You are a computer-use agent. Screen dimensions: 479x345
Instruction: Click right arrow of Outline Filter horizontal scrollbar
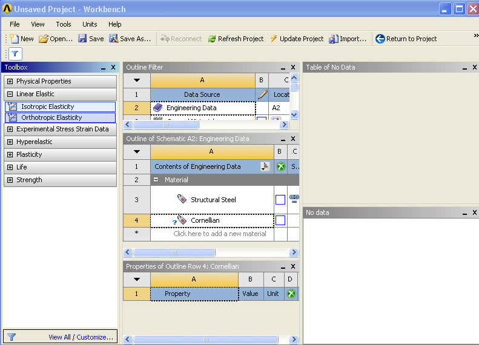285,124
